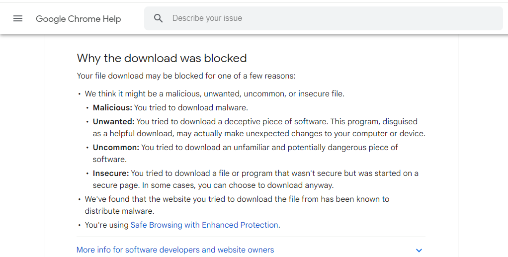The width and height of the screenshot is (508, 257).
Task: Select the bold 'Uncommon:' term
Action: tap(116, 148)
